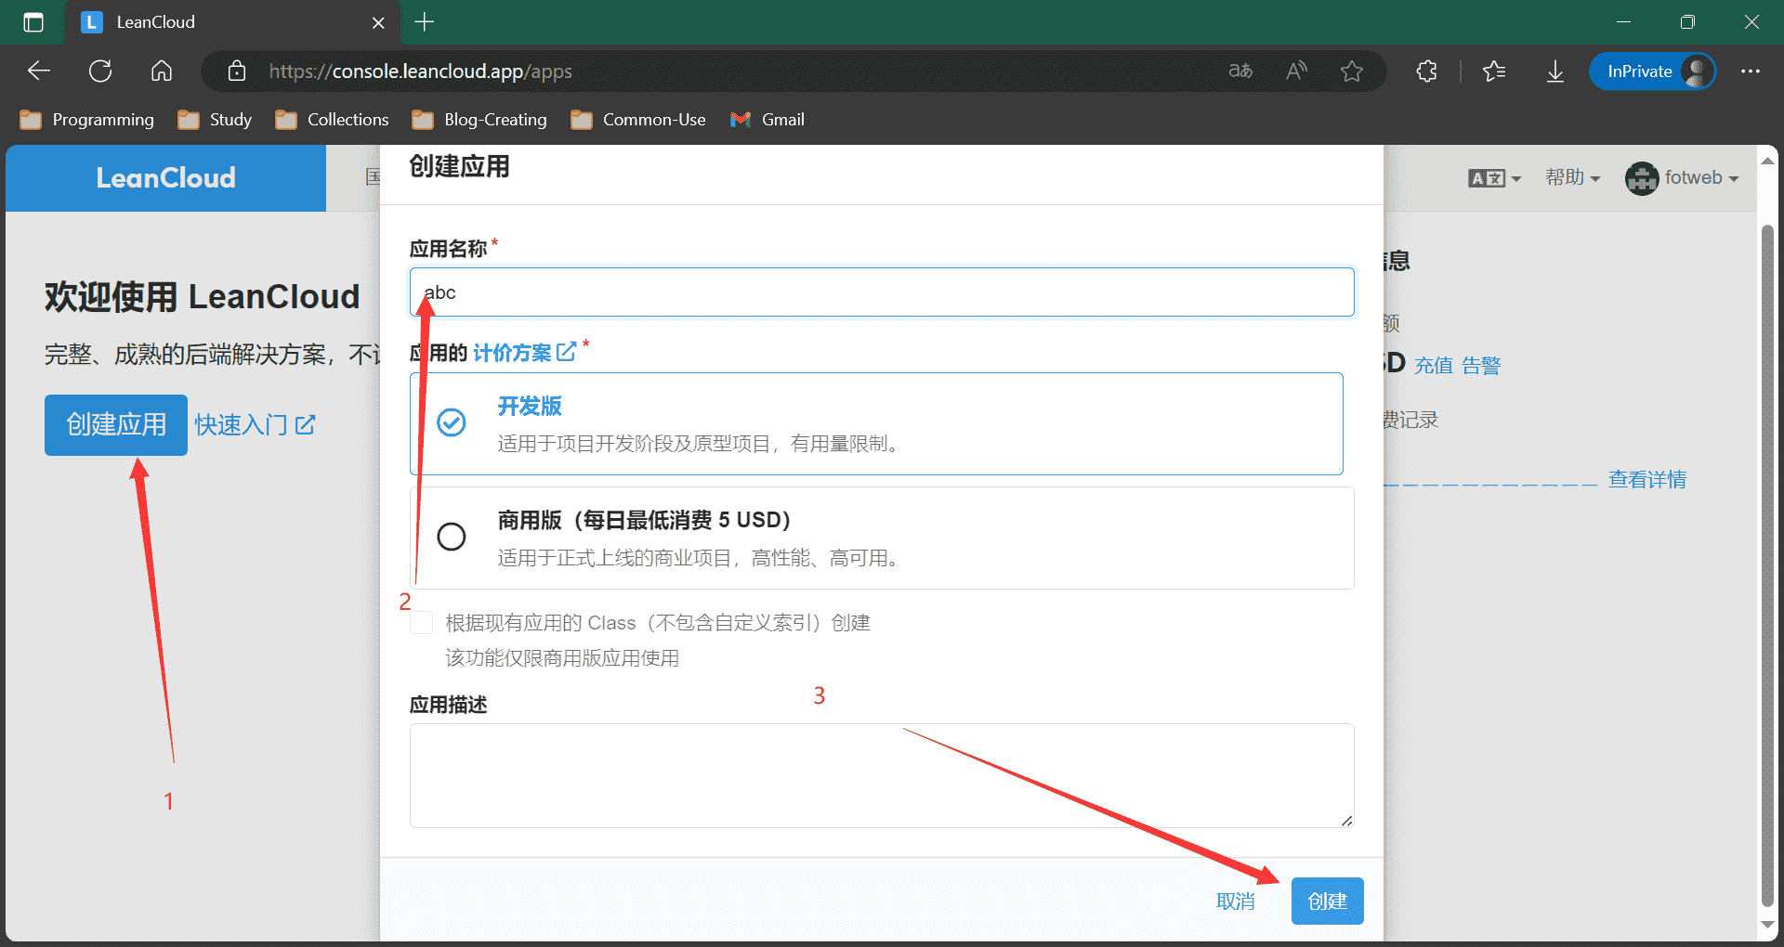This screenshot has height=947, width=1784.
Task: Minimize the browser window
Action: [x=1624, y=22]
